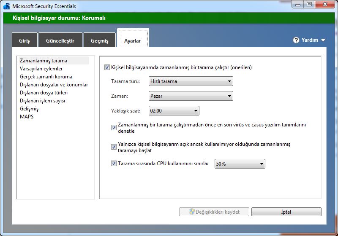Disable the CPU usage limit checkbox
This screenshot has height=236, width=338.
[x=114, y=164]
